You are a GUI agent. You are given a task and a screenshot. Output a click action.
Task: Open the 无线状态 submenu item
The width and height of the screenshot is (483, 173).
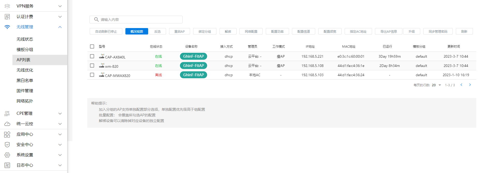tap(25, 39)
